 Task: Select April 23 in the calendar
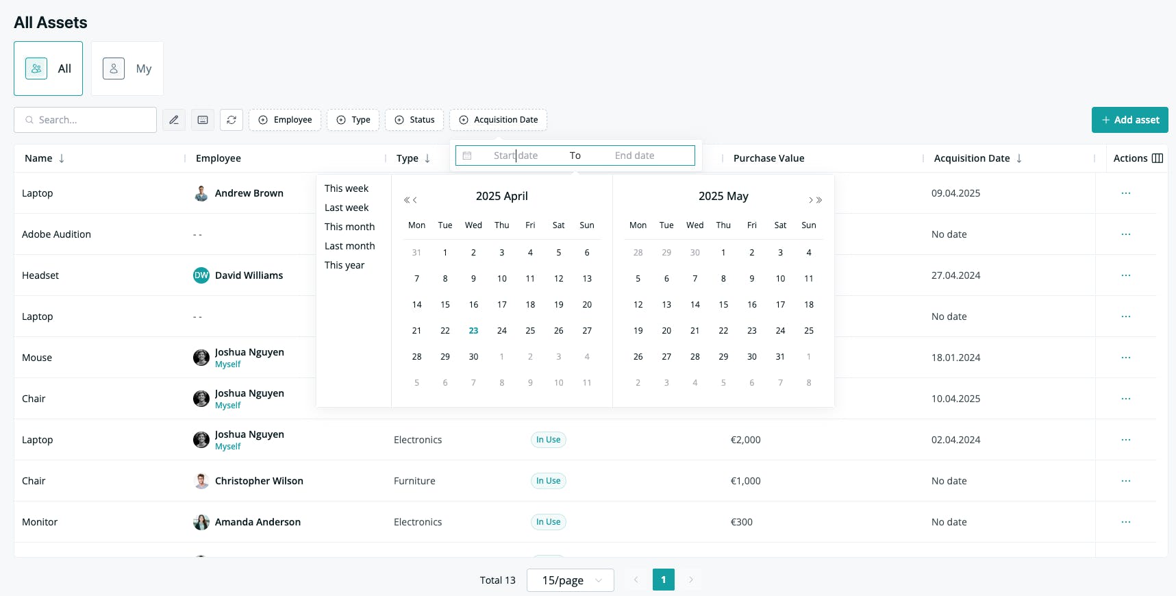pyautogui.click(x=473, y=331)
